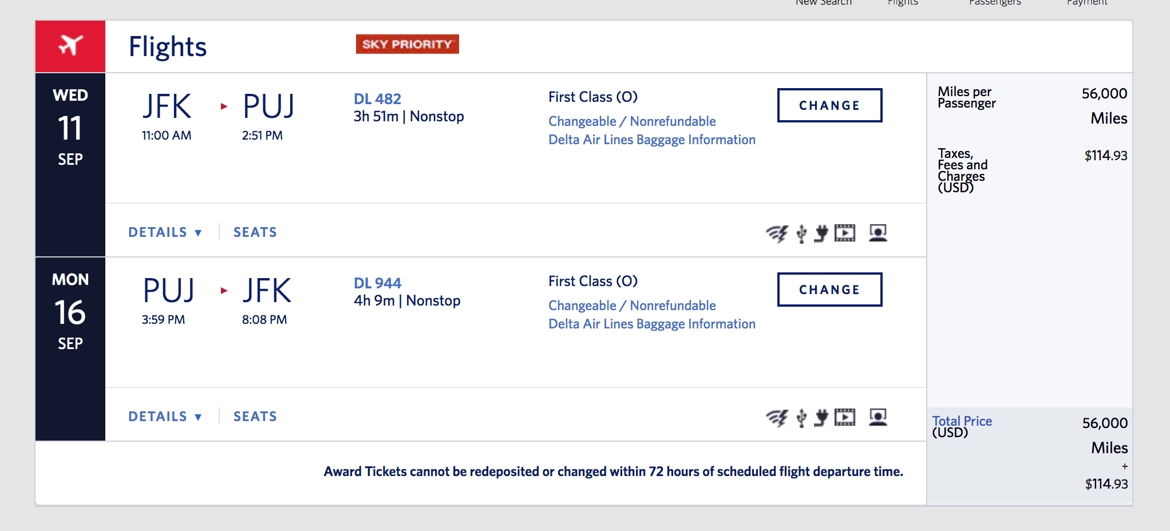The image size is (1170, 531).
Task: Click the personal screen icon for DL 482
Action: coord(878,233)
